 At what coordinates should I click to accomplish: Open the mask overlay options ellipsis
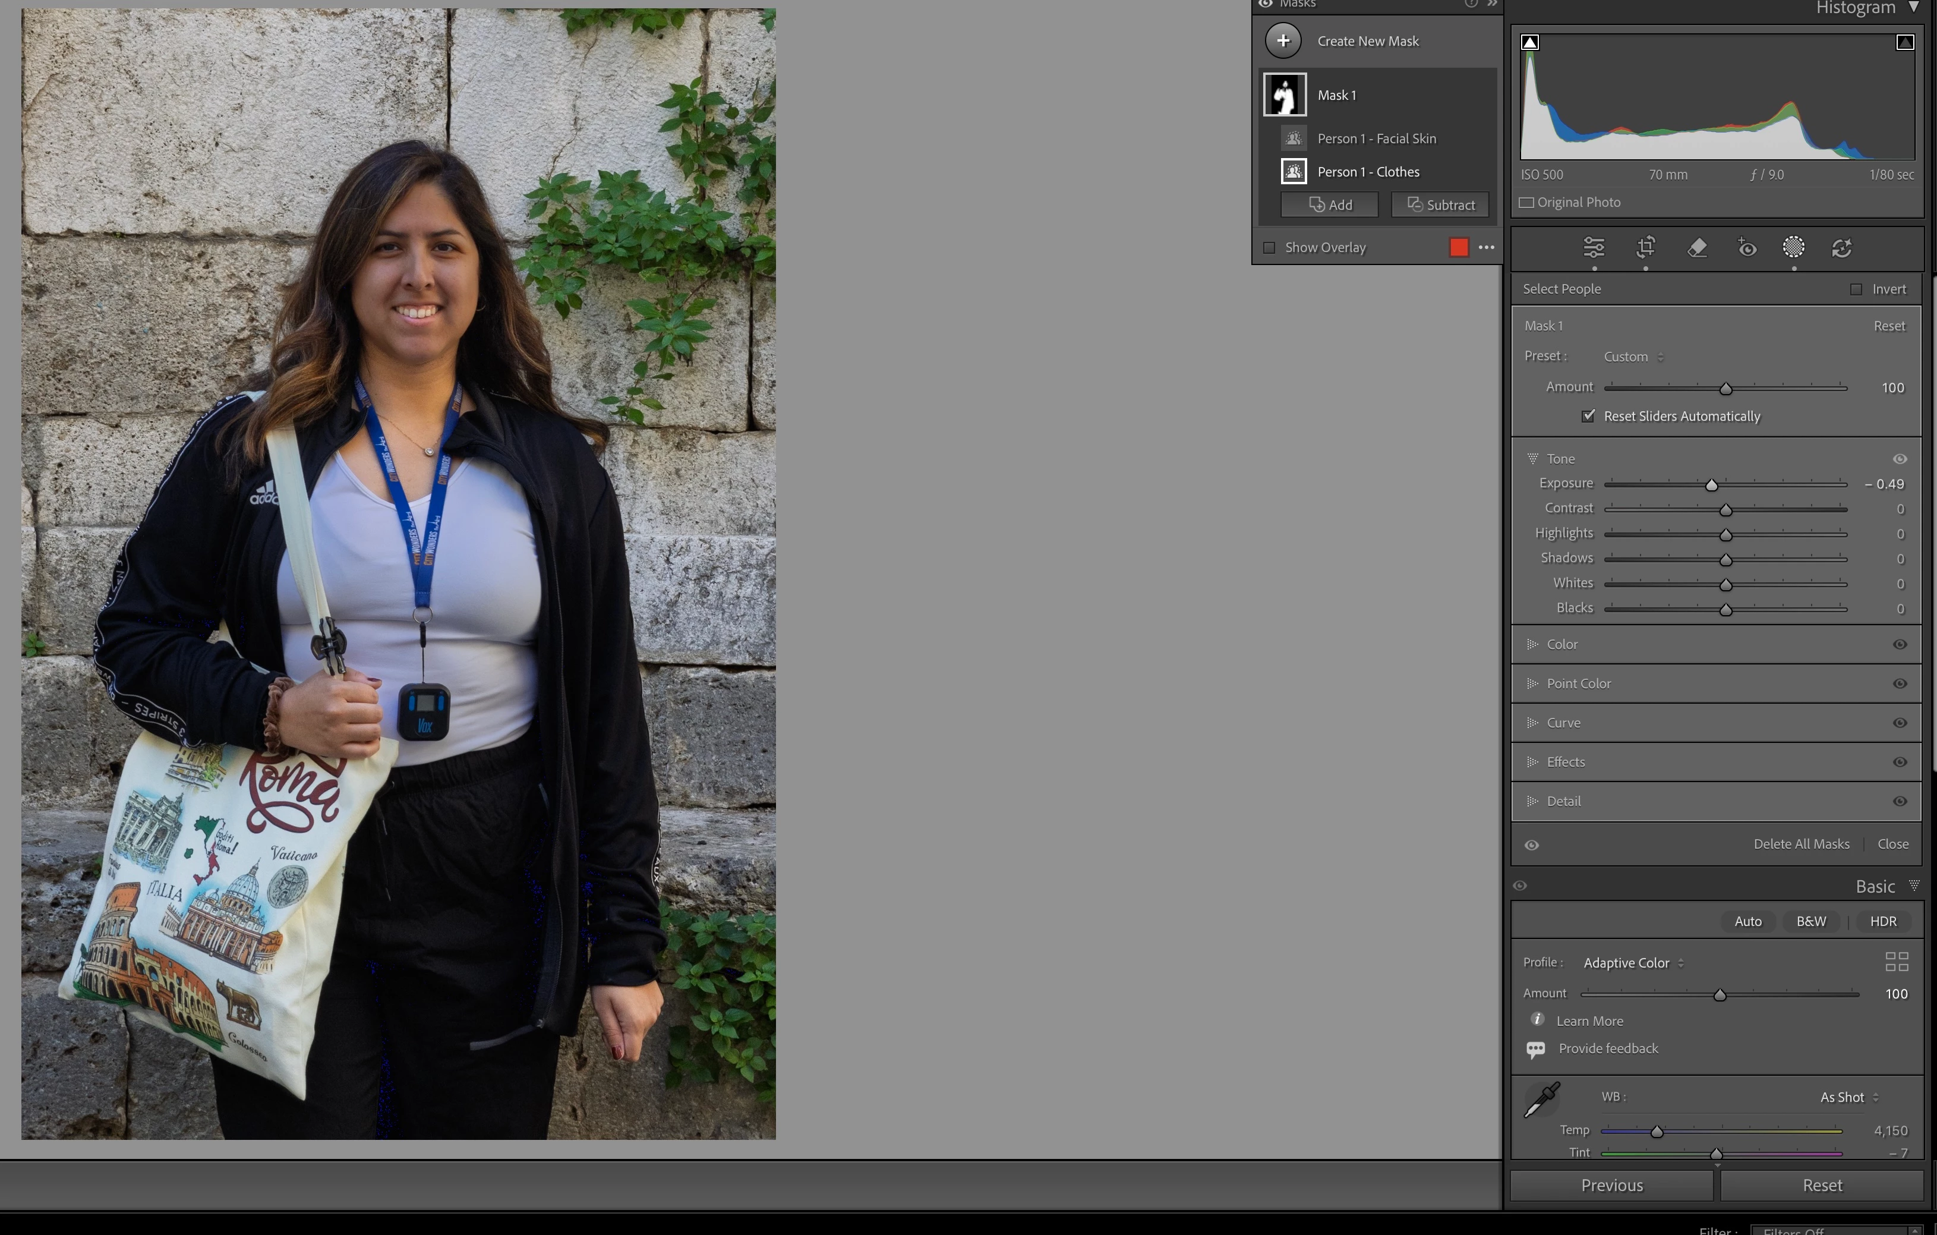tap(1486, 247)
